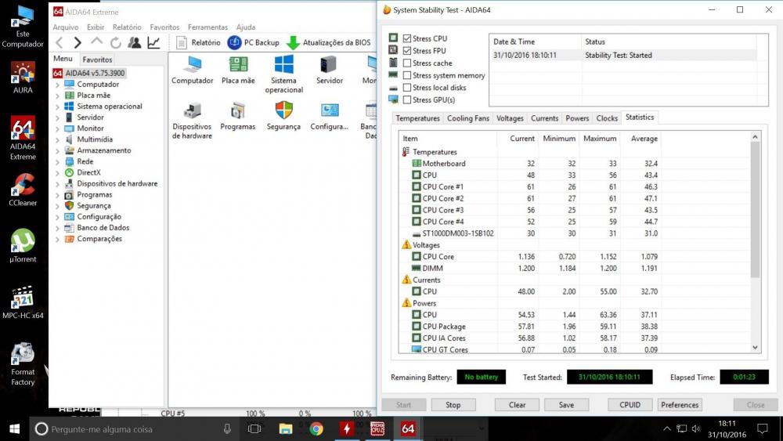This screenshot has height=441, width=783.
Task: Click the Preferences button
Action: click(680, 405)
